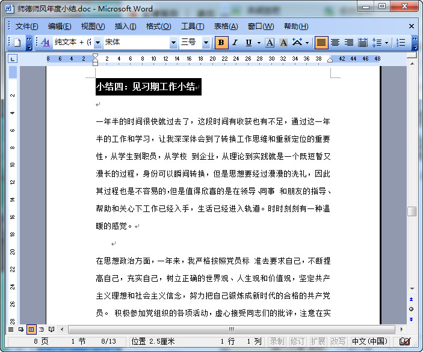Toggle 改写 overtype mode in status bar
The height and width of the screenshot is (352, 423).
[338, 342]
